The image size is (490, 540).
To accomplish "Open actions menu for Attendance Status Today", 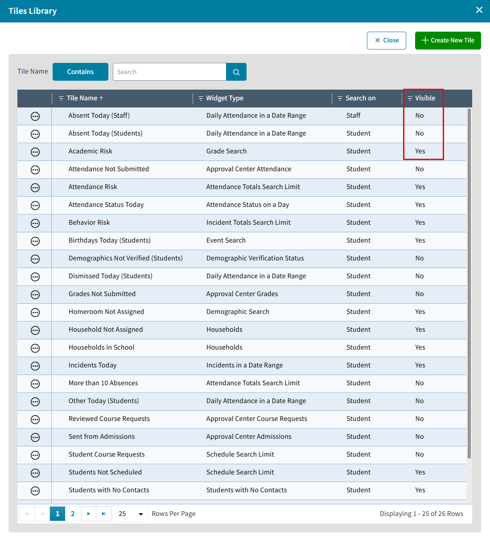I will (35, 206).
